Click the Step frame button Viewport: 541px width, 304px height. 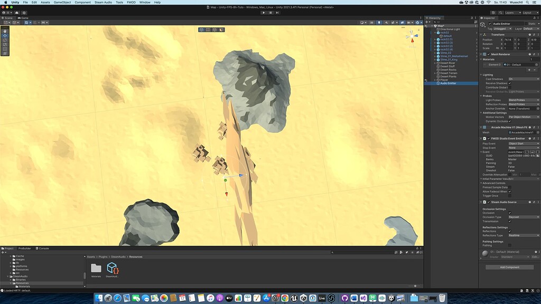tap(277, 13)
